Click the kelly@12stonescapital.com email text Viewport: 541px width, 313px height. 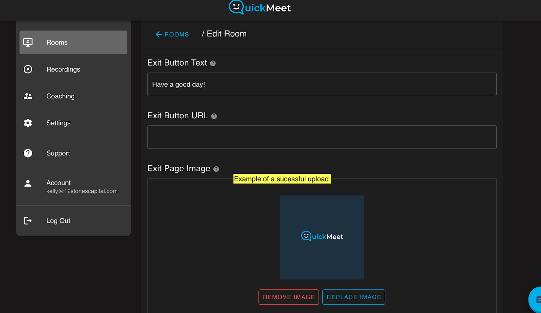(82, 191)
